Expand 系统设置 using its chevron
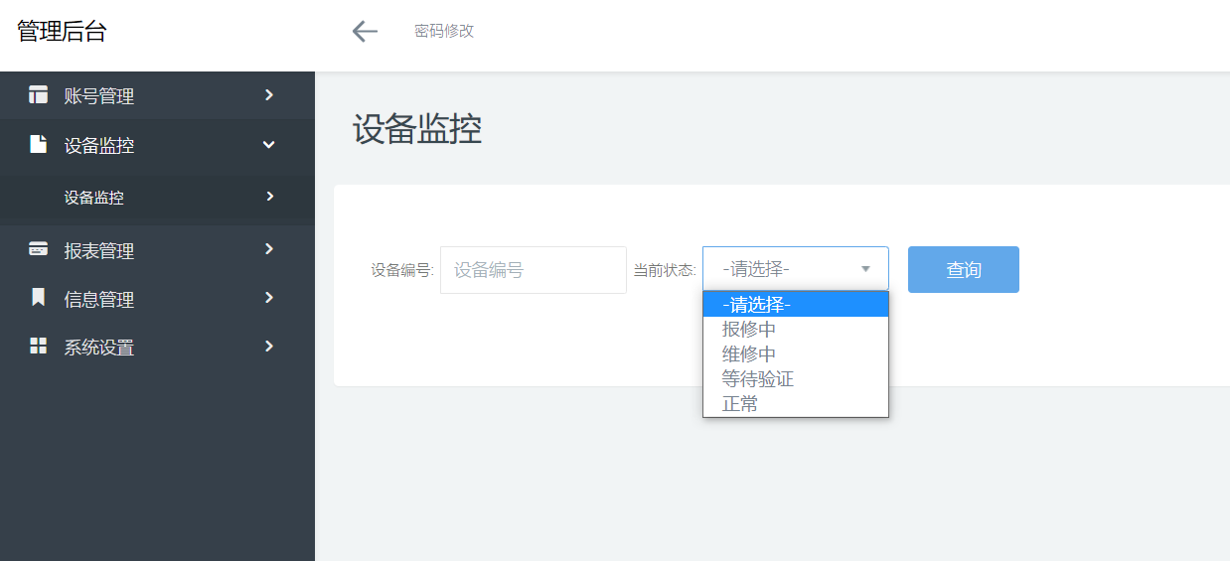The height and width of the screenshot is (561, 1230). pos(269,347)
